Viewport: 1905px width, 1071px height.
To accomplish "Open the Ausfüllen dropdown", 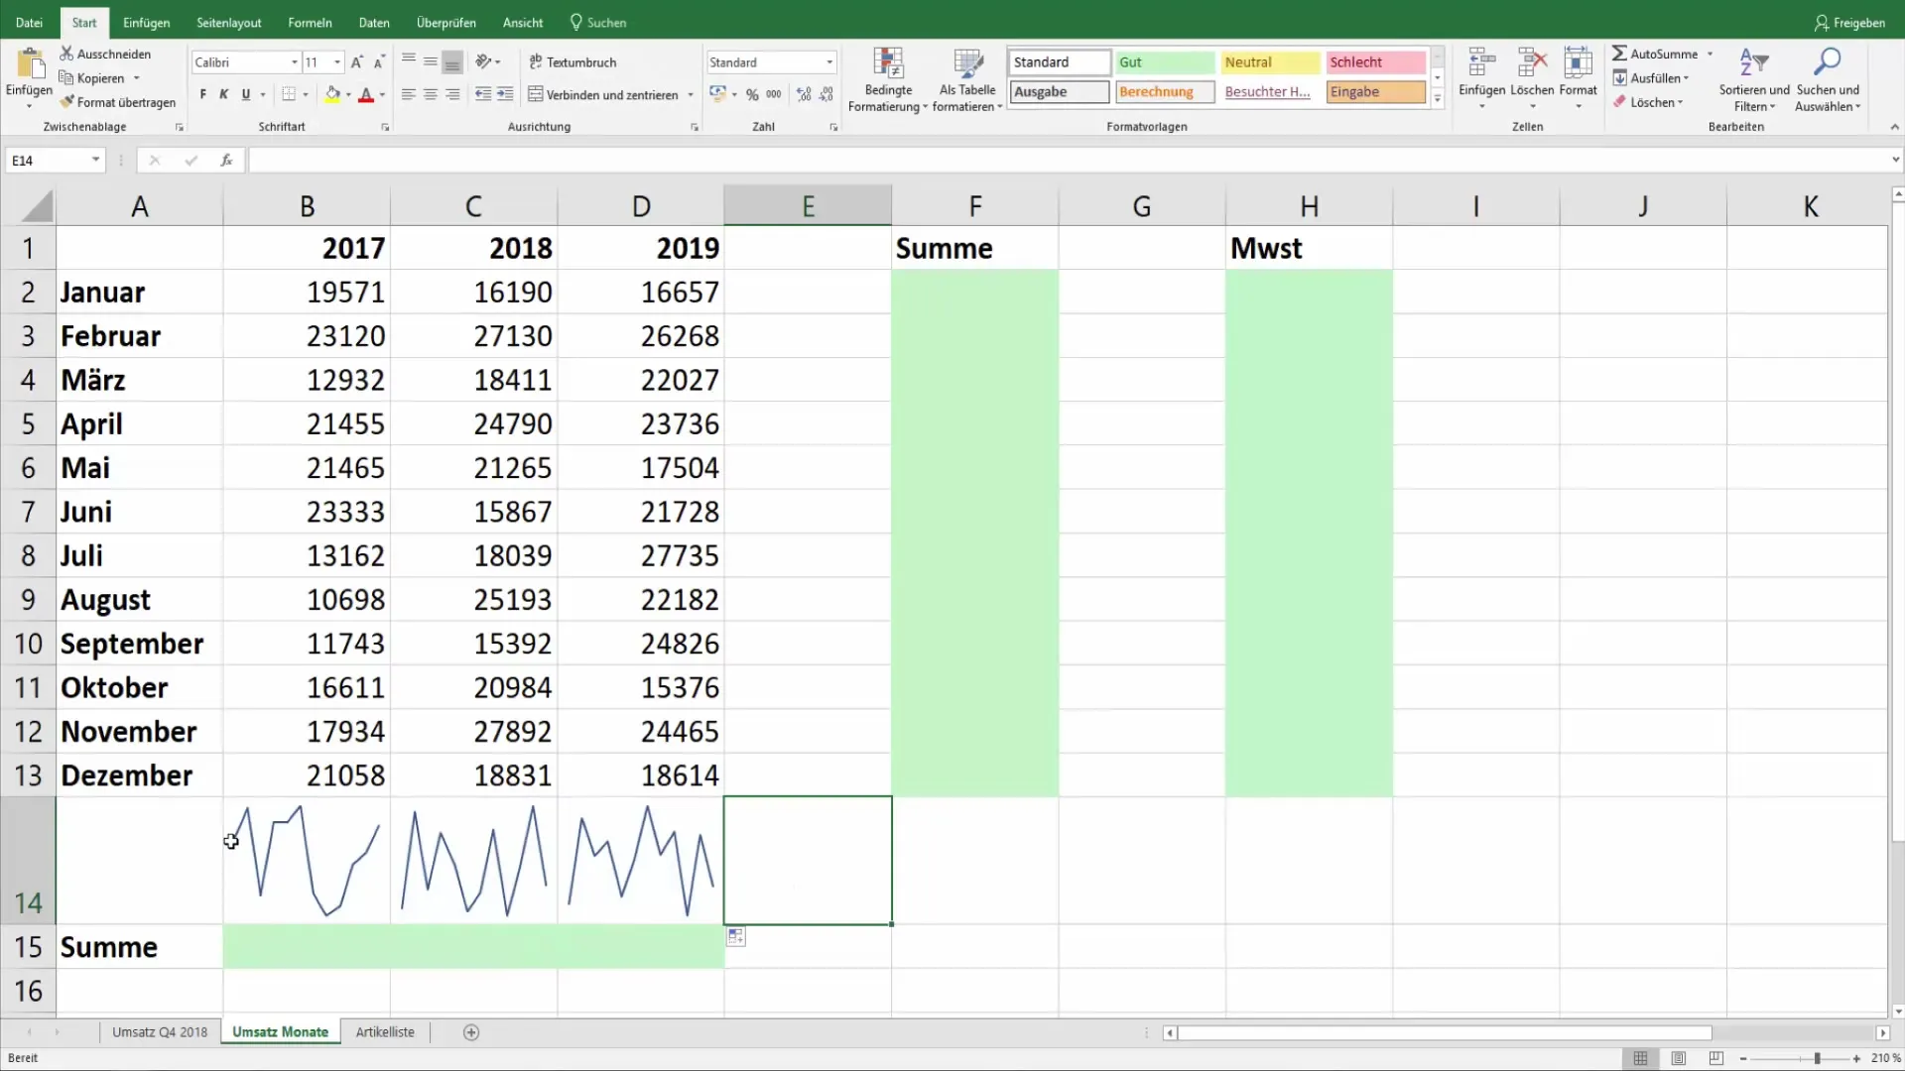I will [1651, 78].
